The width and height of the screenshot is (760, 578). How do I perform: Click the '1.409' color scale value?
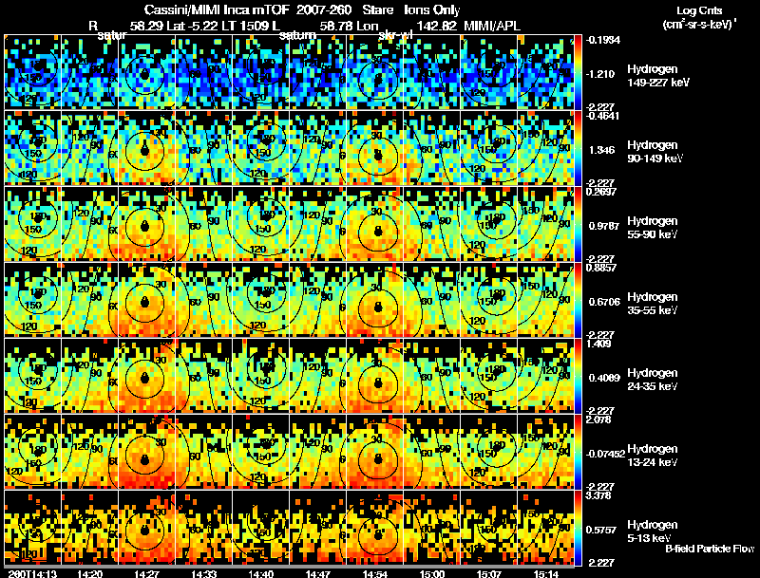[x=598, y=344]
